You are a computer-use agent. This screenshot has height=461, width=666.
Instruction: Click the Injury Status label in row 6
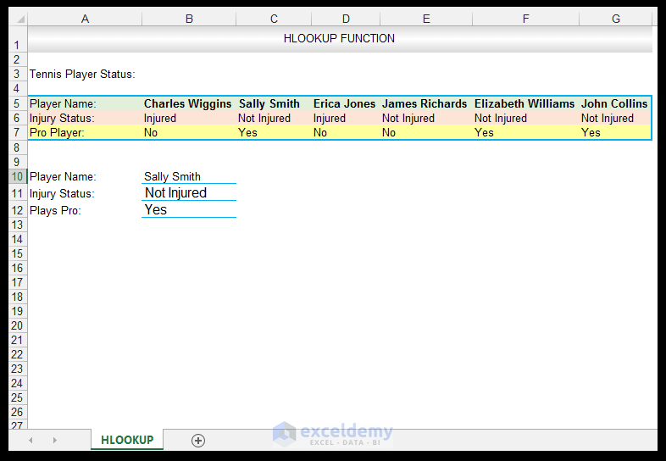coord(62,118)
